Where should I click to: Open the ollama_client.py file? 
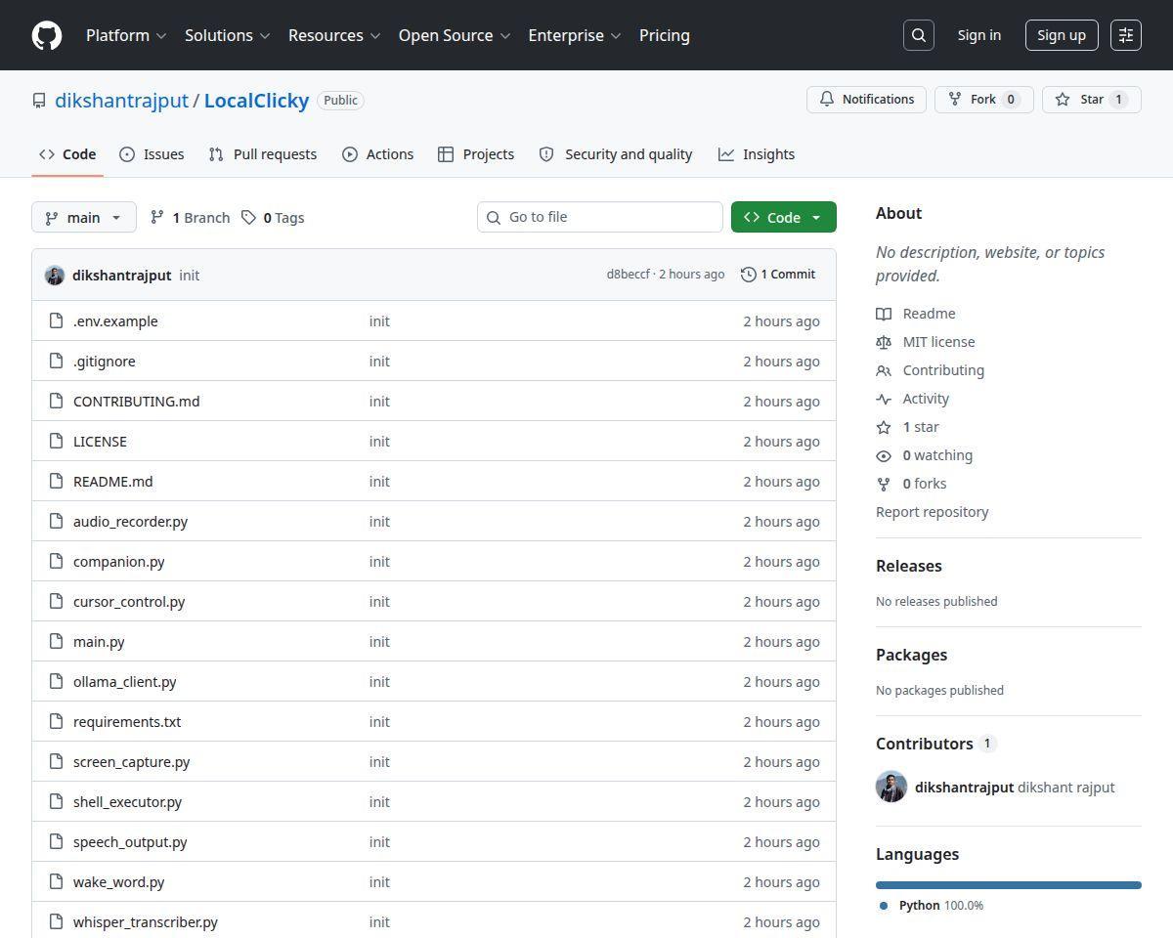tap(125, 681)
